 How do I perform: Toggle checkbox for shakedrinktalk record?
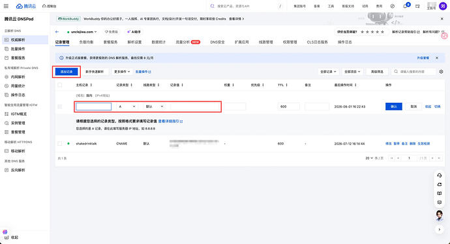click(x=60, y=144)
